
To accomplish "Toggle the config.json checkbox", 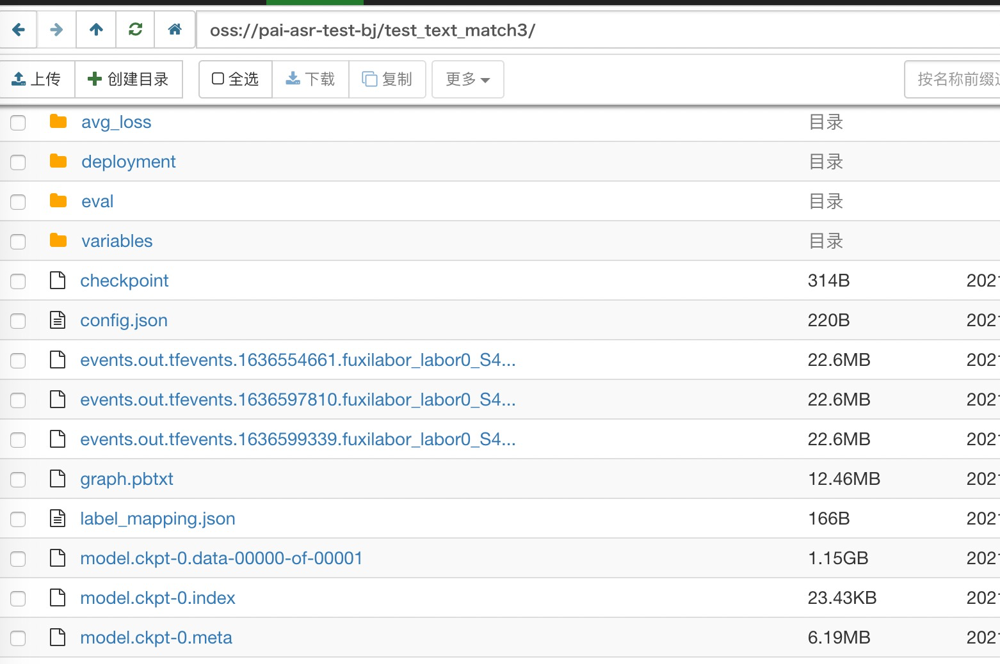I will click(x=18, y=320).
